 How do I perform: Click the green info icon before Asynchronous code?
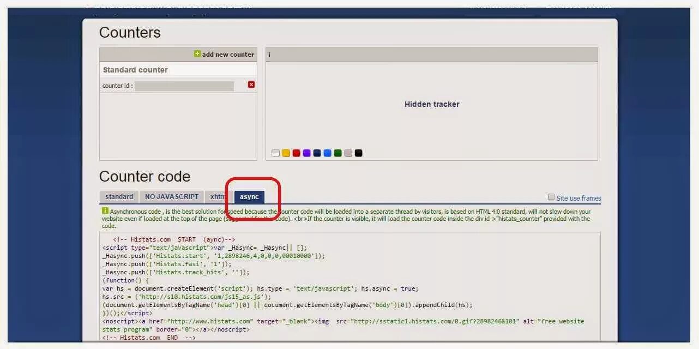coord(105,210)
